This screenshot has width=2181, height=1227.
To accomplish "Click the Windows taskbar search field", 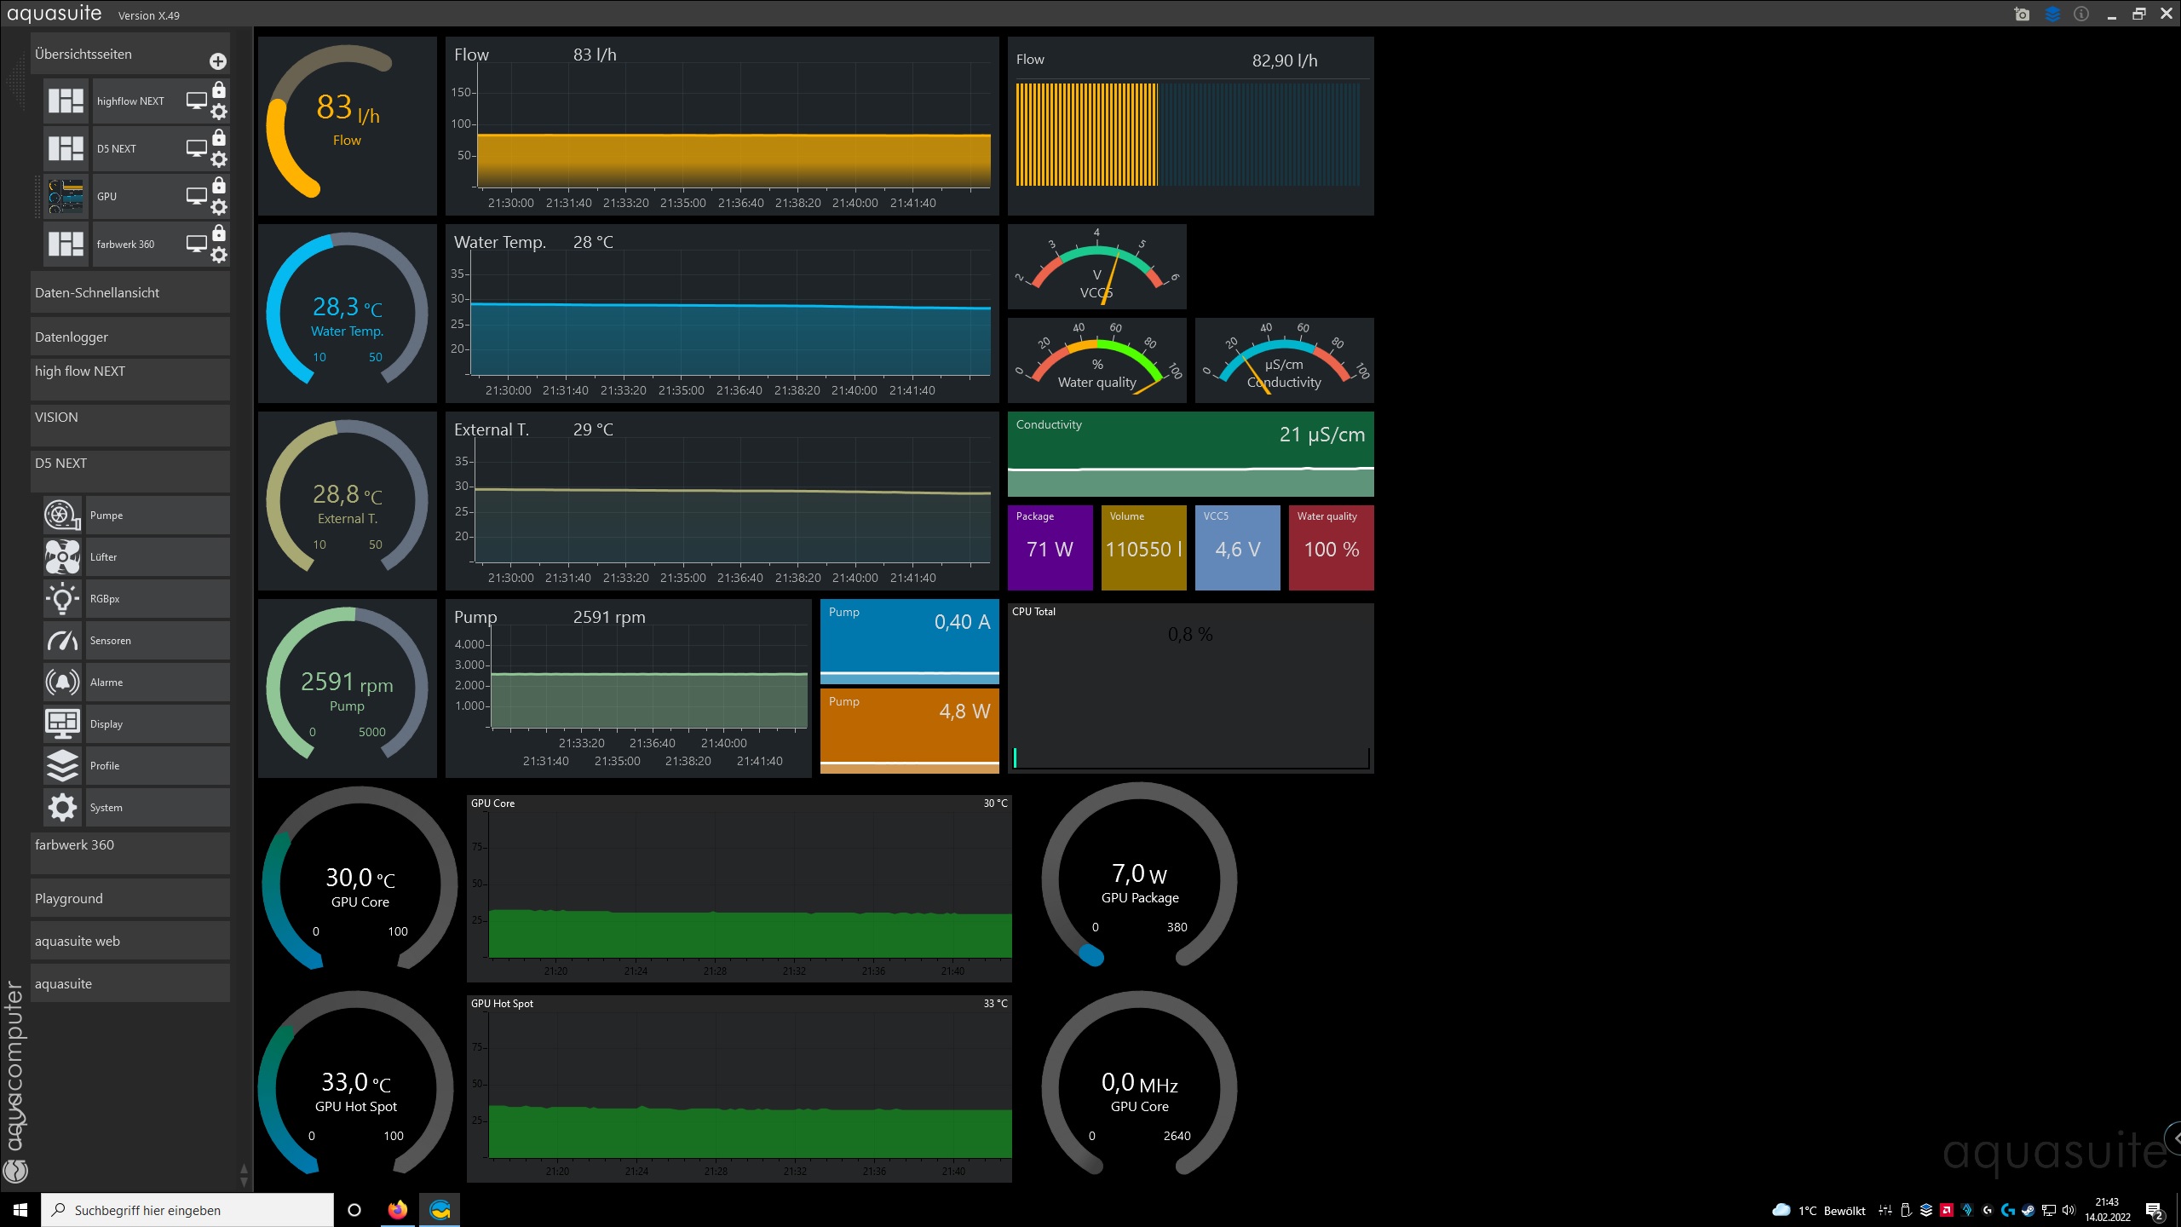I will [x=187, y=1210].
